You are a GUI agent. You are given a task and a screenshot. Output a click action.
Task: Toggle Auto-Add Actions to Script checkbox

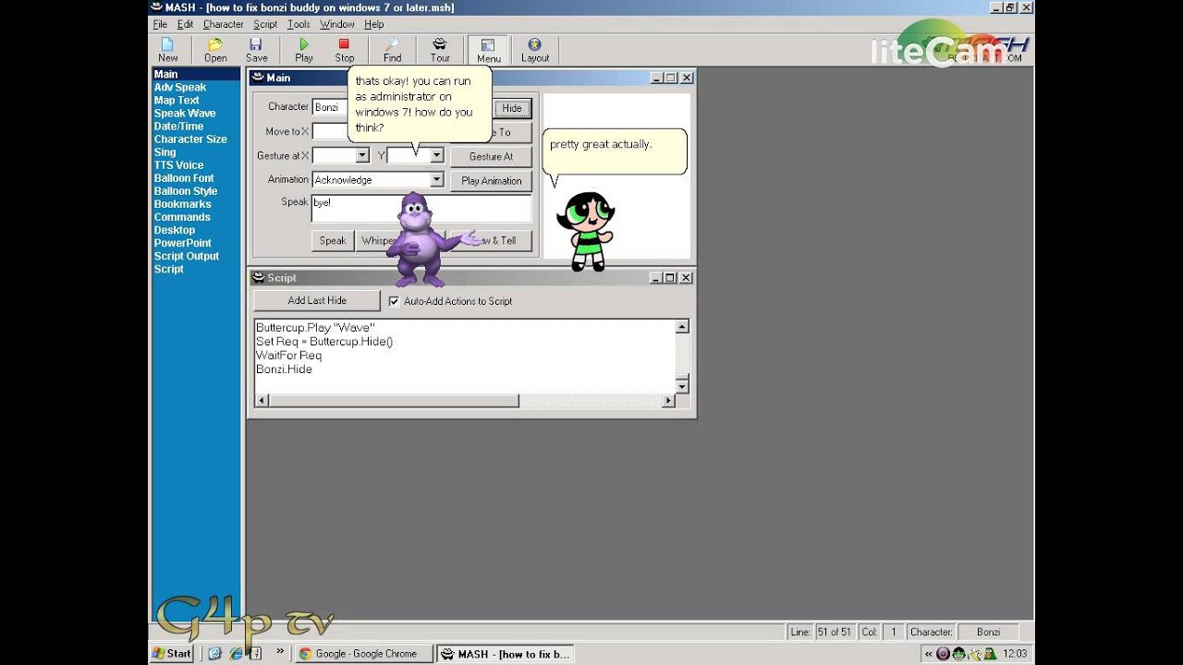tap(394, 301)
